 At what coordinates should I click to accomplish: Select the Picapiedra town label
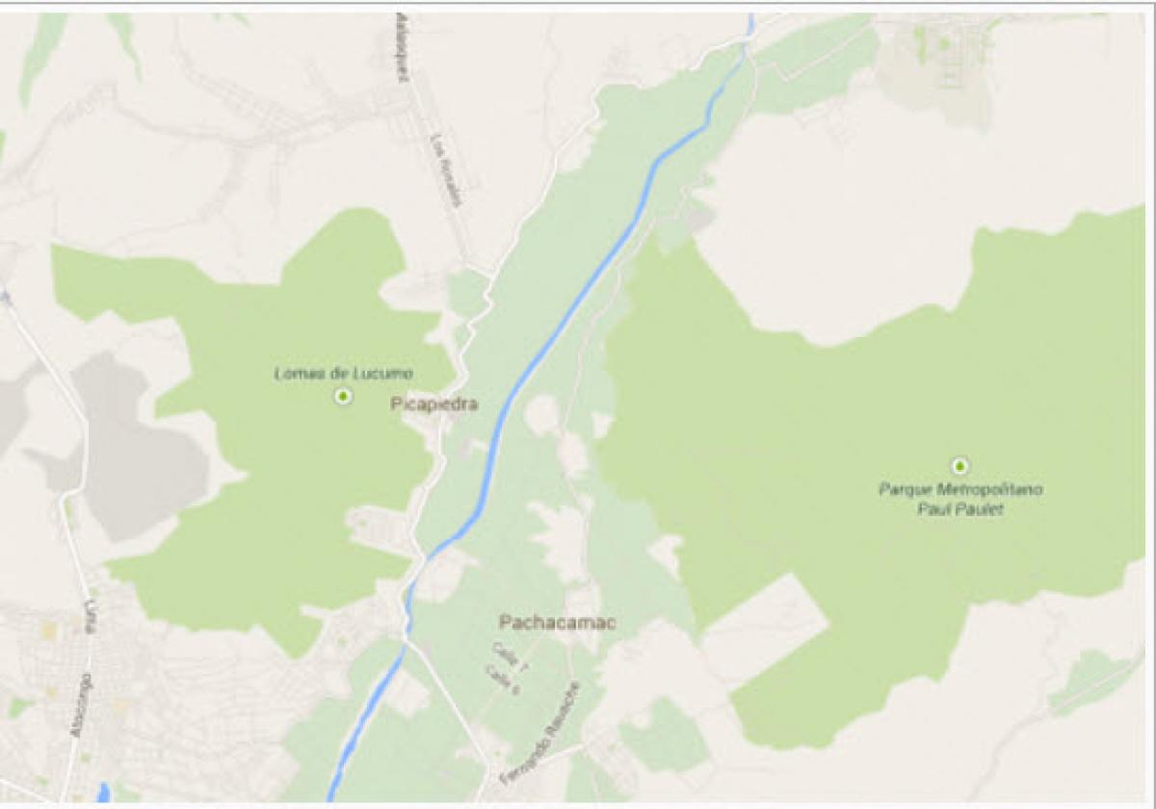(x=433, y=404)
